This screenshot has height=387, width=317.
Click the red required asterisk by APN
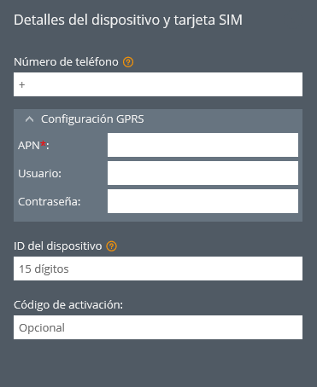43,144
